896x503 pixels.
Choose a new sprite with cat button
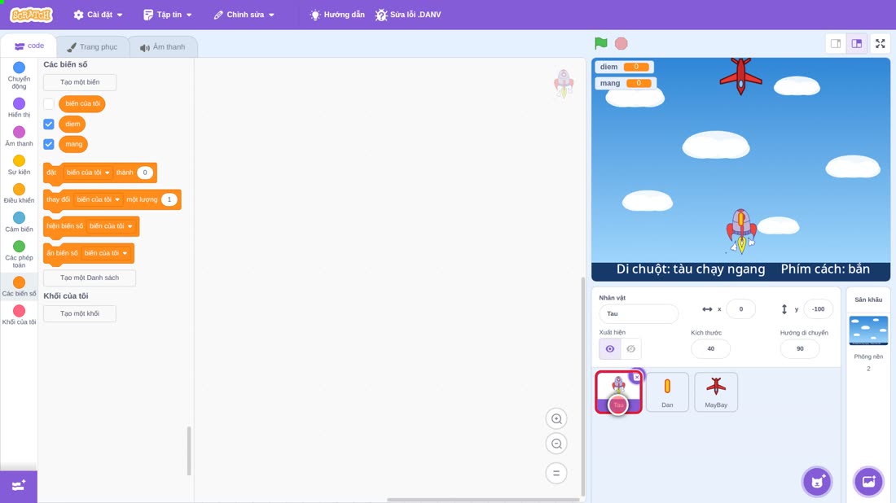click(817, 481)
